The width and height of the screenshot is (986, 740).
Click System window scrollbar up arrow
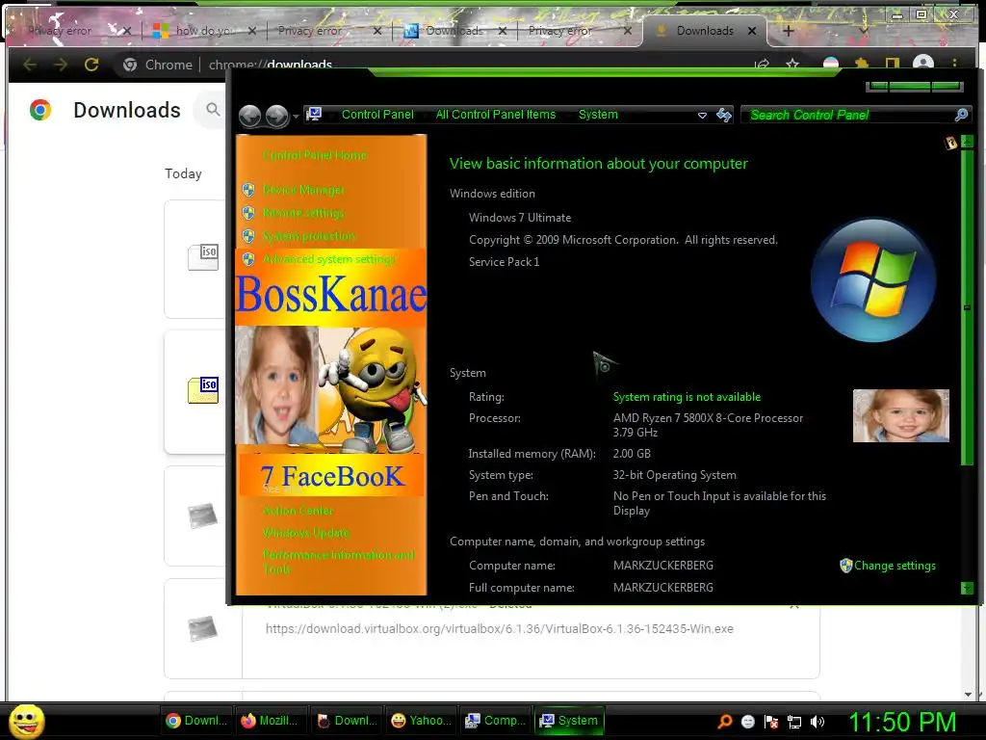(967, 143)
